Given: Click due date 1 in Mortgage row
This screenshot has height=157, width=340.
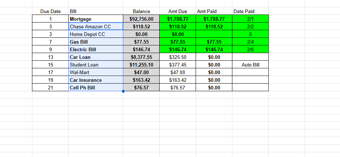Looking at the screenshot, I should 51,19.
